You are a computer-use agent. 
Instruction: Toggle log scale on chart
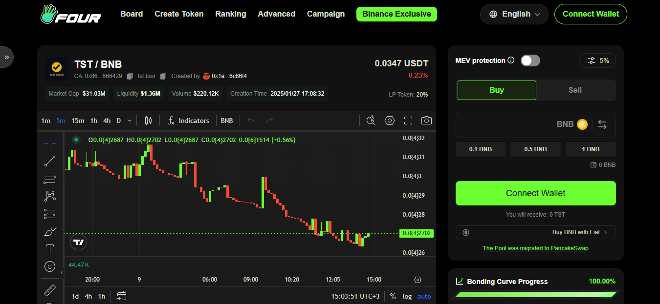(407, 296)
